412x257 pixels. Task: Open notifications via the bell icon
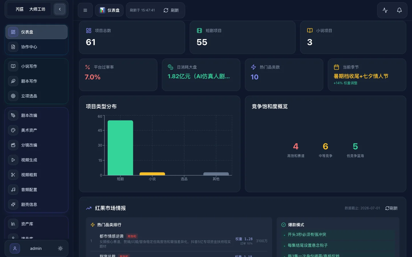pos(399,10)
